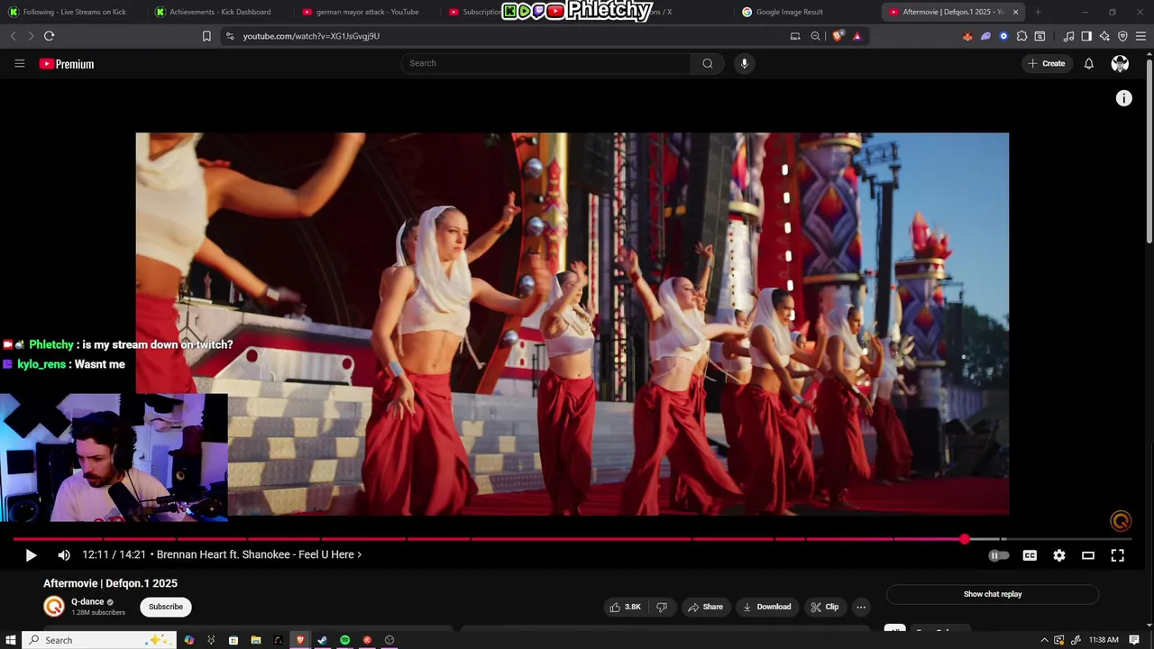1154x649 pixels.
Task: Open Brave Shields lion icon
Action: point(838,36)
